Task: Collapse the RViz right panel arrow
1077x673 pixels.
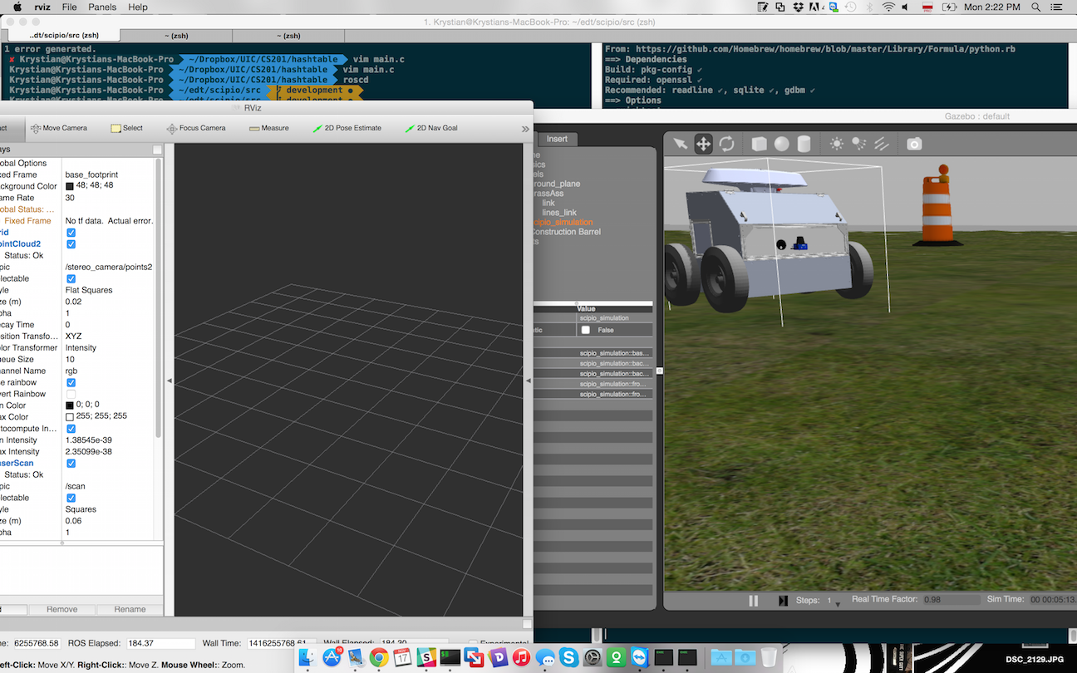Action: click(x=528, y=381)
